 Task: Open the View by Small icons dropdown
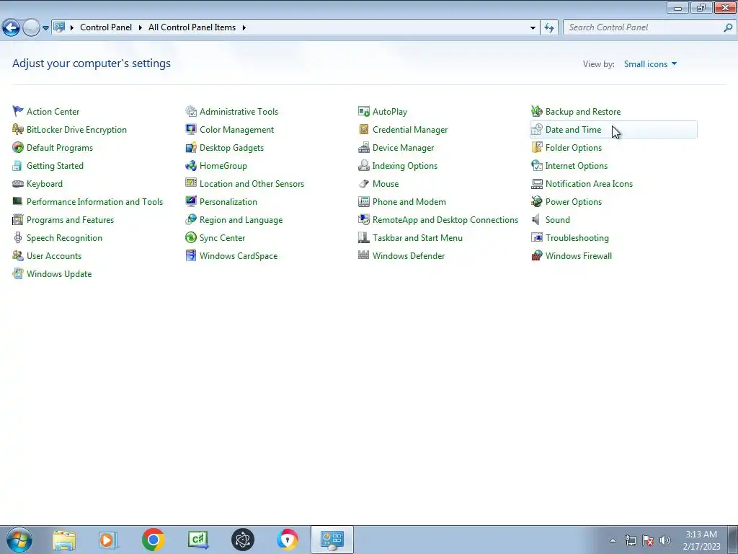tap(651, 64)
